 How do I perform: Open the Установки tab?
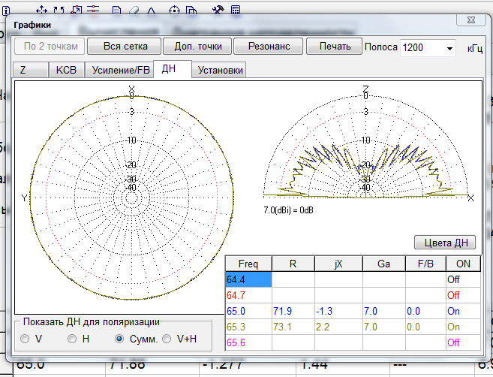click(220, 70)
